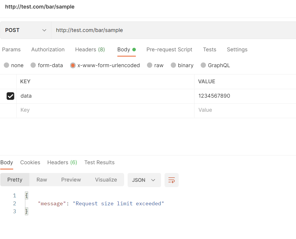Screen dimensions: 296x239
Task: Switch to Preview response view
Action: click(71, 180)
